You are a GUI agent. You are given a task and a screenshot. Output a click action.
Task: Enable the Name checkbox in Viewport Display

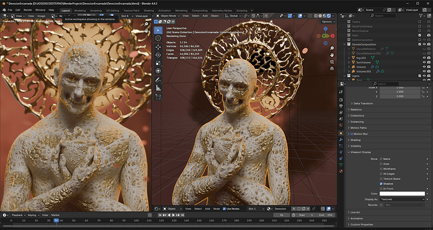(381, 159)
